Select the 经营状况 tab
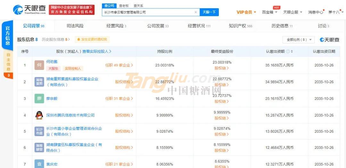 [x=199, y=26]
